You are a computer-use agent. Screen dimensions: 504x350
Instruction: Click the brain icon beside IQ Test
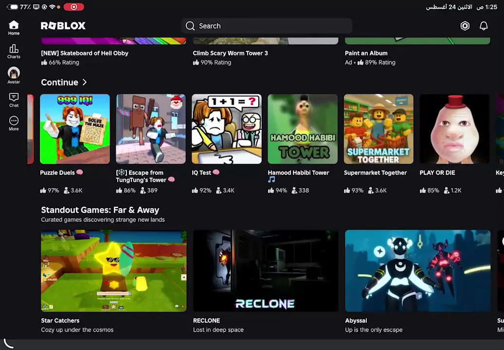click(216, 172)
